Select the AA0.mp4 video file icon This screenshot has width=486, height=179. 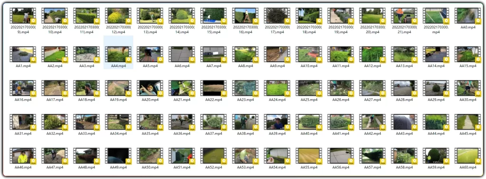point(467,16)
